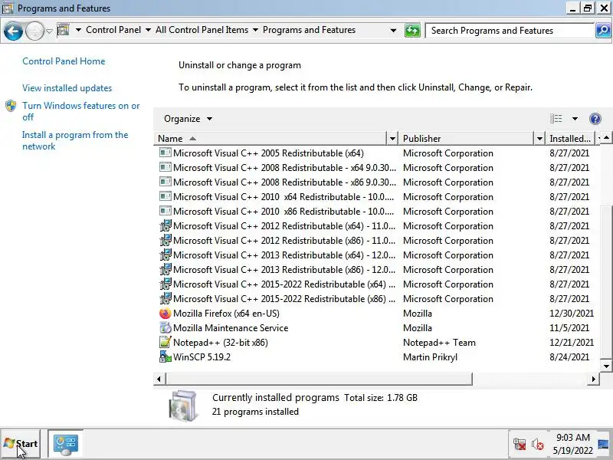Click Notepad++ Team publisher cell
The width and height of the screenshot is (613, 460).
coord(439,343)
